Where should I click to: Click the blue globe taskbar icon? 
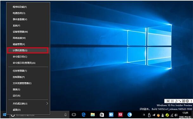click(x=130, y=115)
